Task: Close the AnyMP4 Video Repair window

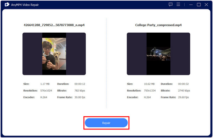Action: tap(206, 5)
